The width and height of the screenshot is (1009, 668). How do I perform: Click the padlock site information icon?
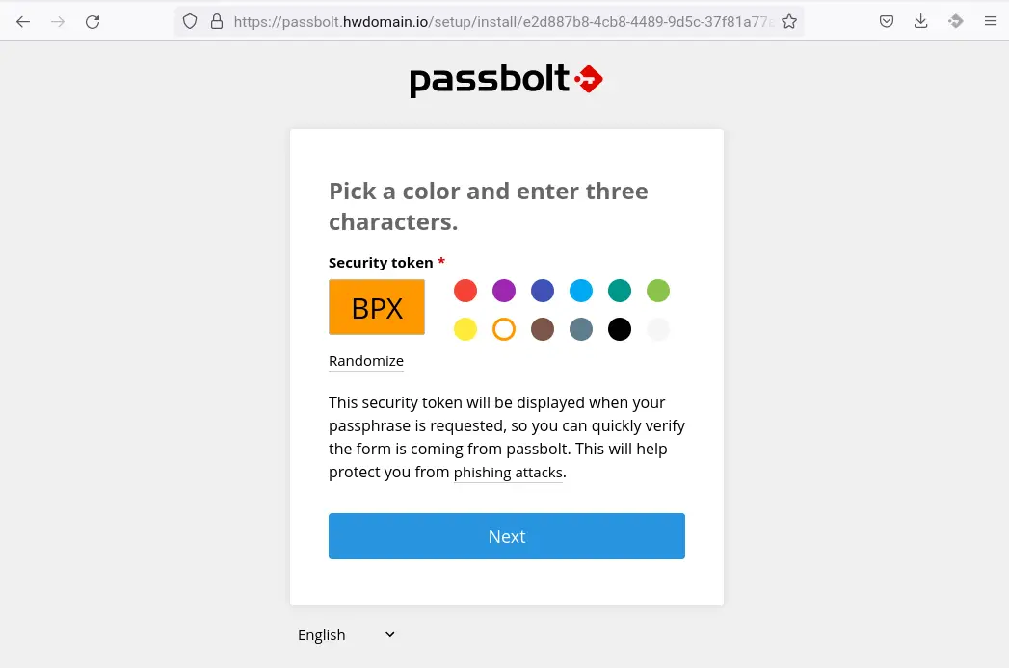(217, 22)
